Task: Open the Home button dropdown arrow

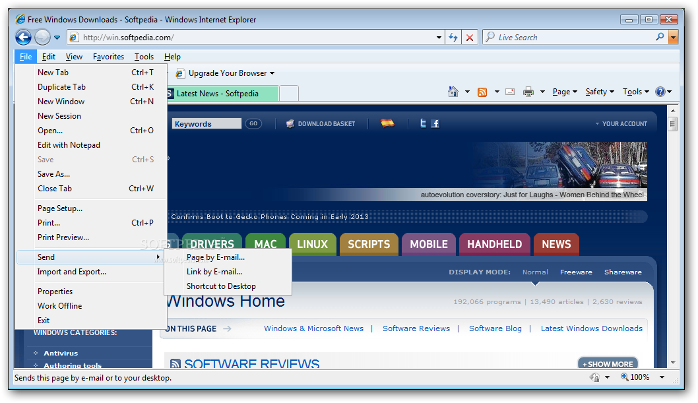Action: coord(467,92)
